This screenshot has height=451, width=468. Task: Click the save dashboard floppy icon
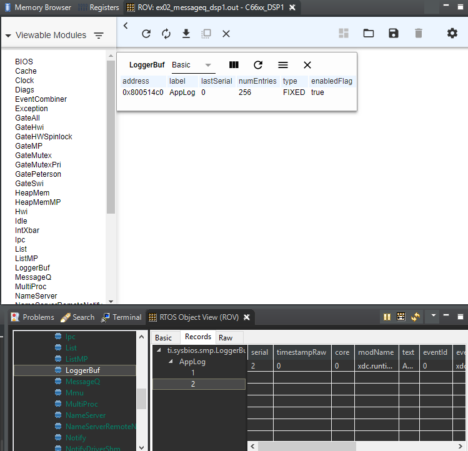coord(393,34)
